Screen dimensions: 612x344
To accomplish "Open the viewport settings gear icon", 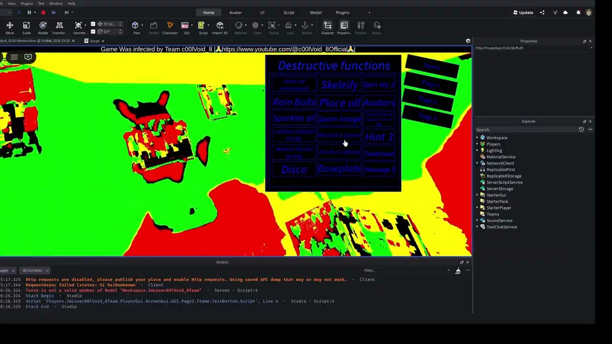I will [x=468, y=41].
